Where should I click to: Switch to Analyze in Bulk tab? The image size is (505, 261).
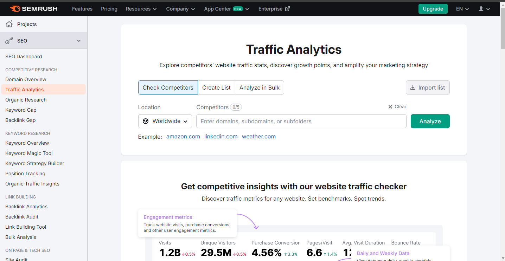click(x=260, y=88)
